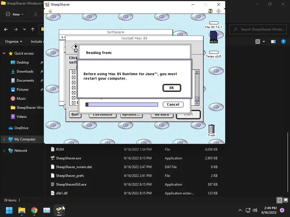Toggle the fifth software checkbox in installer list
The image size is (290, 217).
coord(74,93)
